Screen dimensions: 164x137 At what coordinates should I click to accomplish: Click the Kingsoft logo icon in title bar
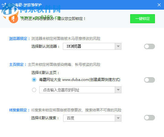tap(4, 5)
